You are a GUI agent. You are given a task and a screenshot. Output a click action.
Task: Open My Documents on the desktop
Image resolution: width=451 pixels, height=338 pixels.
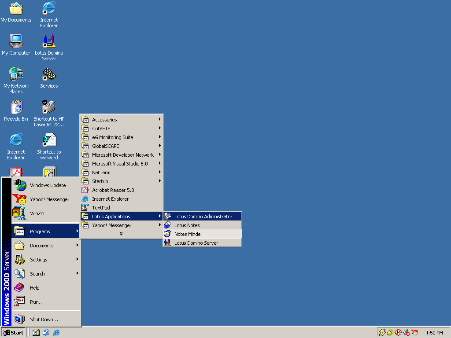[16, 13]
